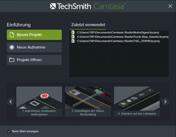The height and width of the screenshot is (137, 176).
Task: Click the TechSmith logo icon in header
Action: click(x=53, y=6)
